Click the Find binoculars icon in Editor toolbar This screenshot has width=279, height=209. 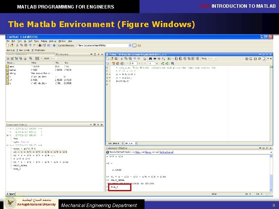coord(150,59)
